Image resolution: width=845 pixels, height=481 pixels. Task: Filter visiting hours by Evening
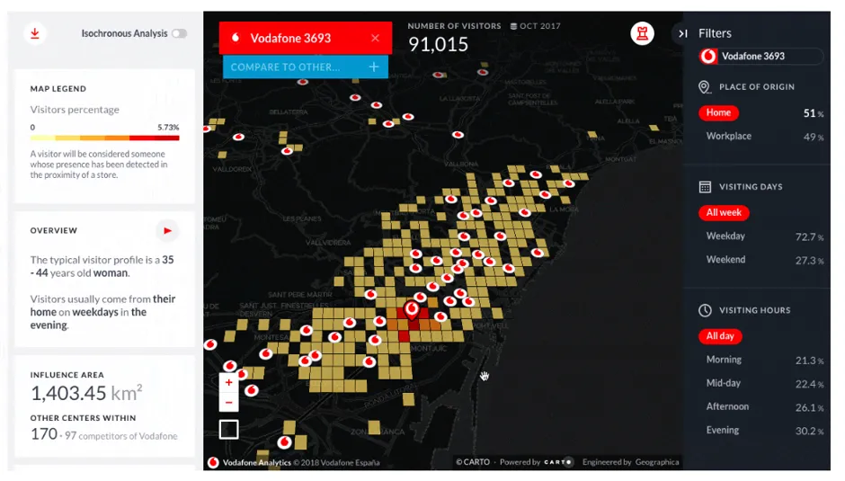click(723, 431)
